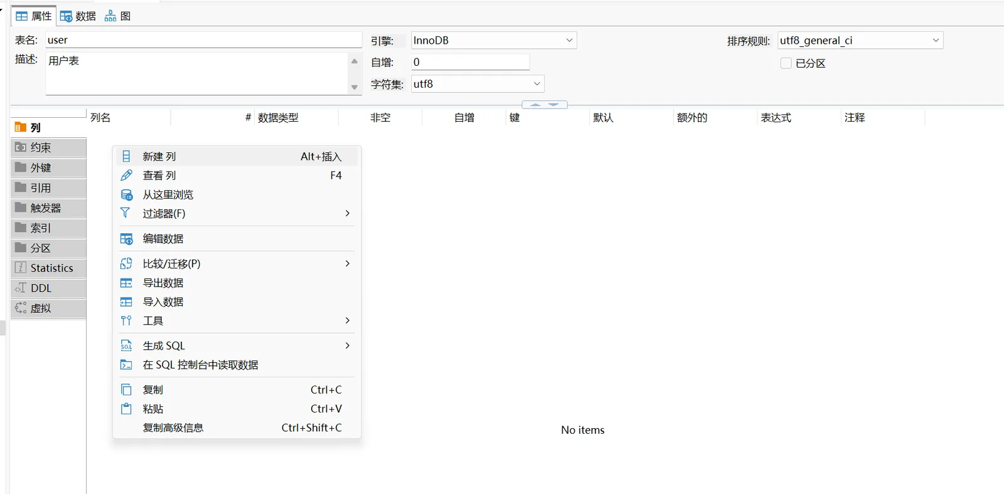Click the New Column icon (新建 列)

[x=126, y=156]
